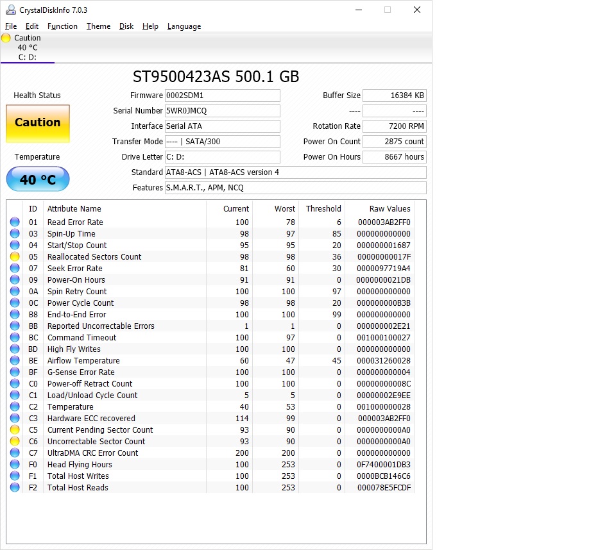Click the 40 °C temperature button

point(38,179)
